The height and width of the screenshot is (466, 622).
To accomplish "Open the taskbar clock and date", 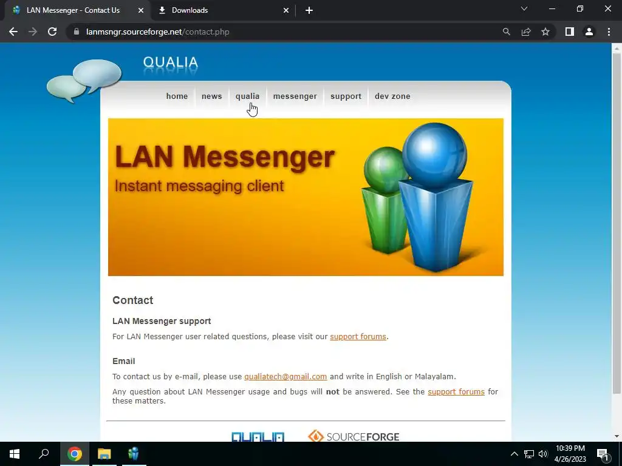I will pos(570,454).
